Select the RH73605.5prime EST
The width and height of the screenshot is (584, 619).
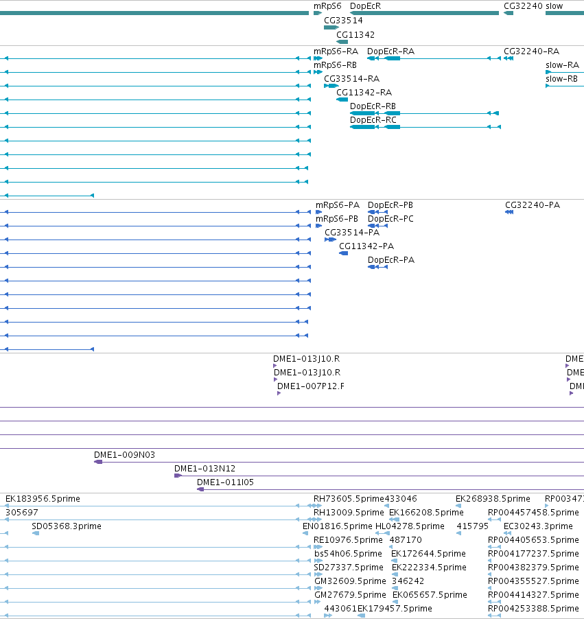click(x=318, y=506)
